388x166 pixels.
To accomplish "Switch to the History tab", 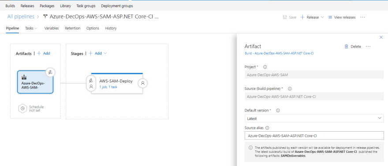I will coord(111,28).
